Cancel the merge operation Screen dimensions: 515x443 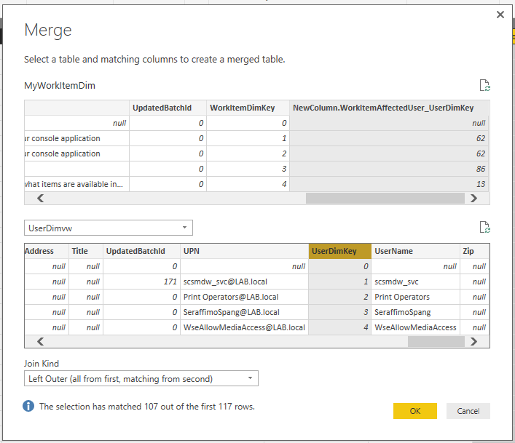point(468,411)
